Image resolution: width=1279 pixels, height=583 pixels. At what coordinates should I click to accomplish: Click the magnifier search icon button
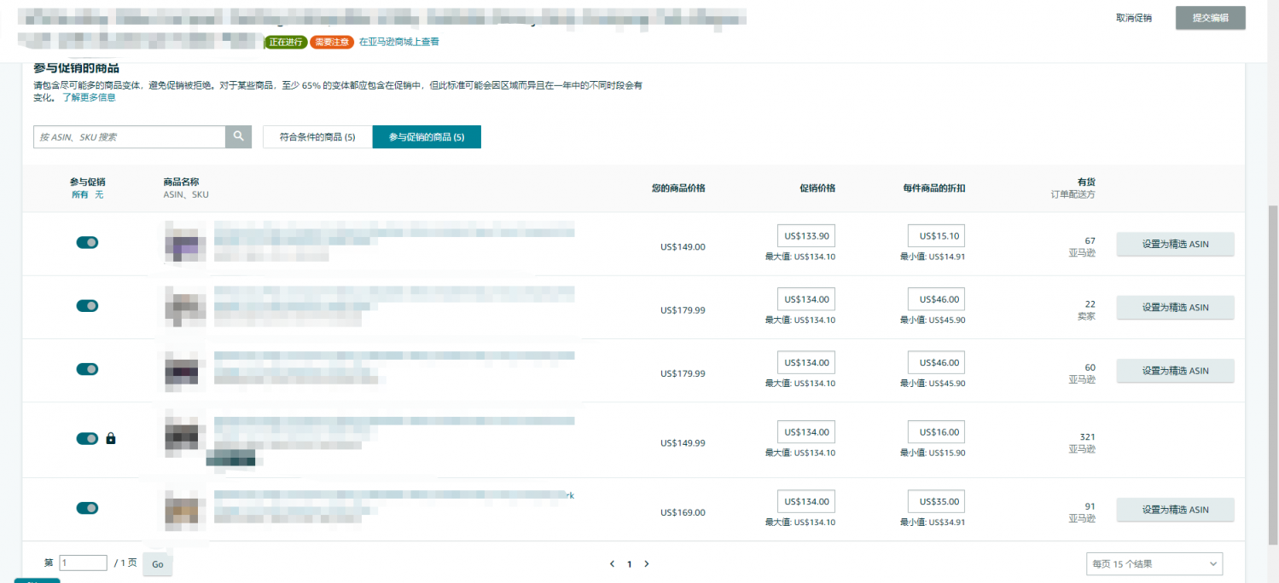[x=238, y=136]
